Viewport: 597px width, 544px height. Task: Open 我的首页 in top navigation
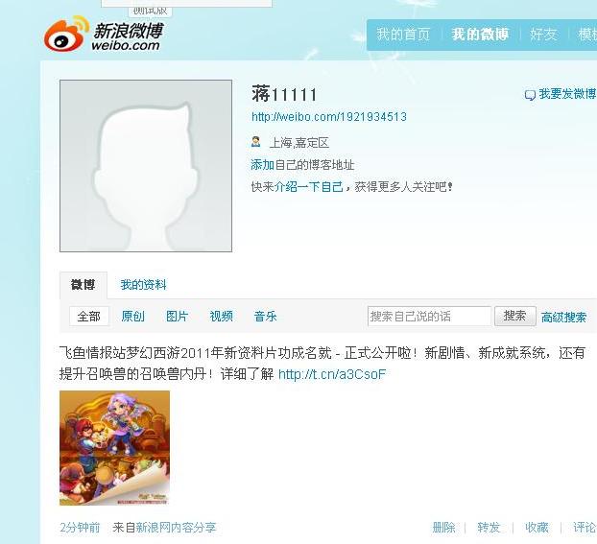click(x=403, y=35)
